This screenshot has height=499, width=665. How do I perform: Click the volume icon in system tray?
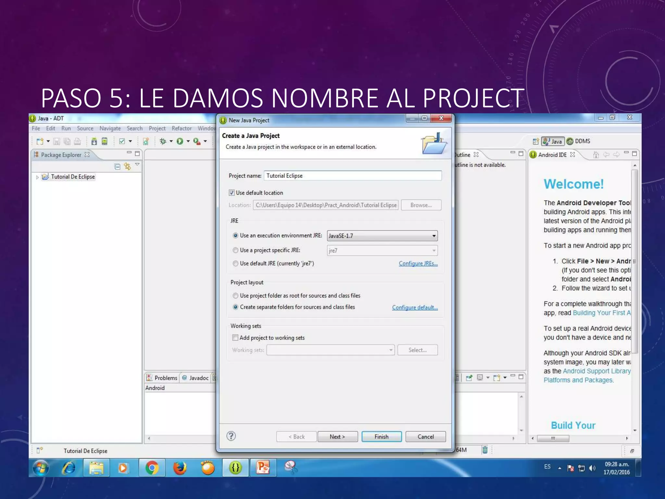pos(592,468)
